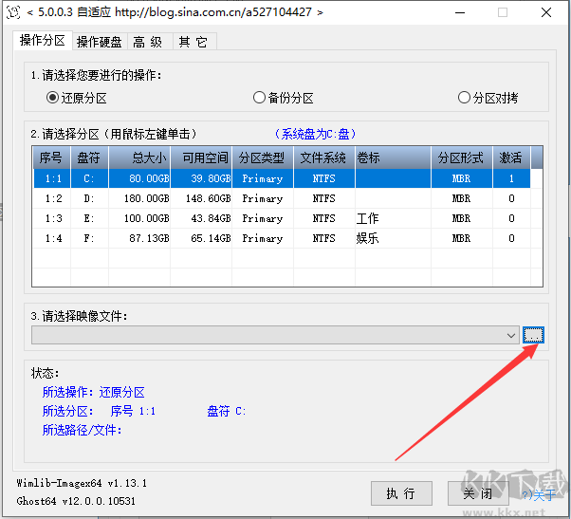This screenshot has width=571, height=519.
Task: Click the 100.00GB total size cell
Action: [x=139, y=218]
